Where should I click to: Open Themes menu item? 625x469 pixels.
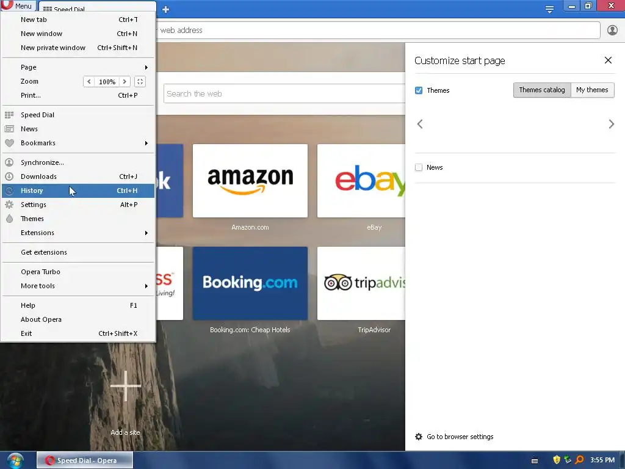pos(78,219)
